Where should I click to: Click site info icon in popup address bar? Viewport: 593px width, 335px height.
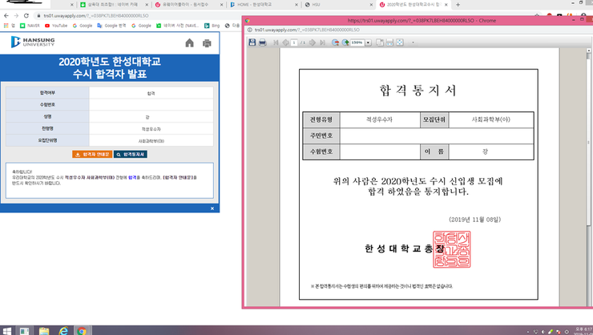pyautogui.click(x=249, y=30)
